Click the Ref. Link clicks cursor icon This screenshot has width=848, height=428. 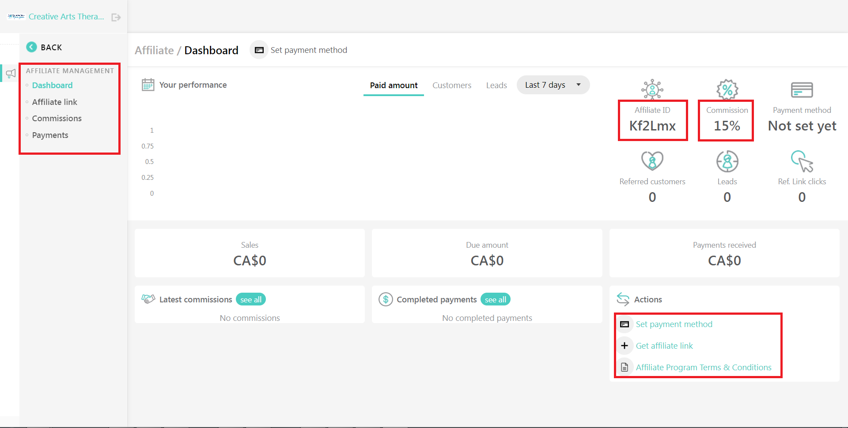coord(802,161)
